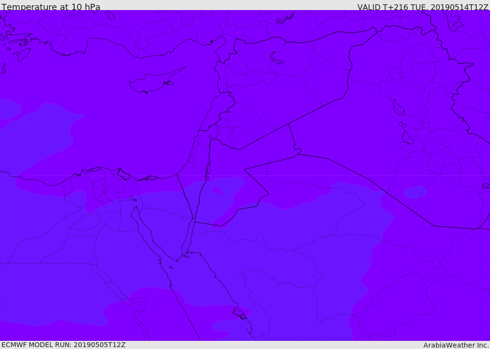The image size is (490, 349).
Task: Click the 'ECMWF MODEL RUN: 20190505T12Z' text
Action: [64, 345]
